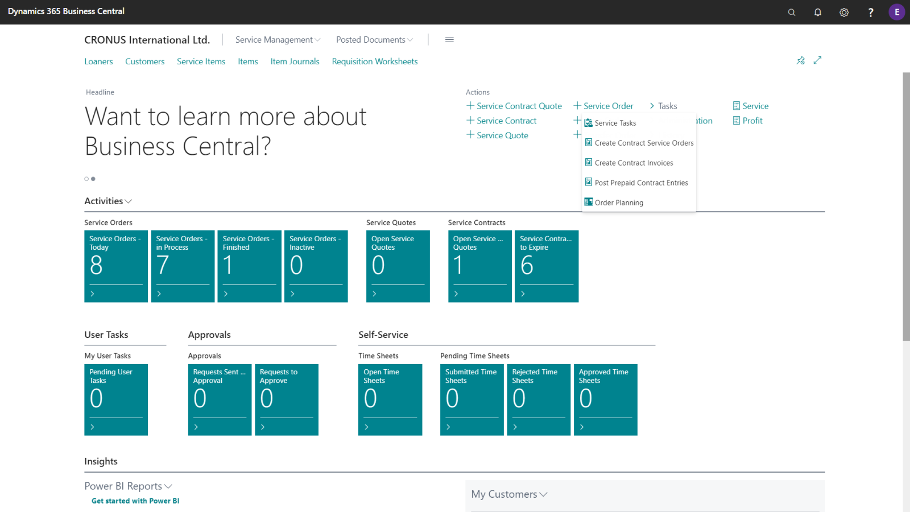This screenshot has width=910, height=512.
Task: Choose Order Planning from Tasks menu
Action: click(619, 203)
